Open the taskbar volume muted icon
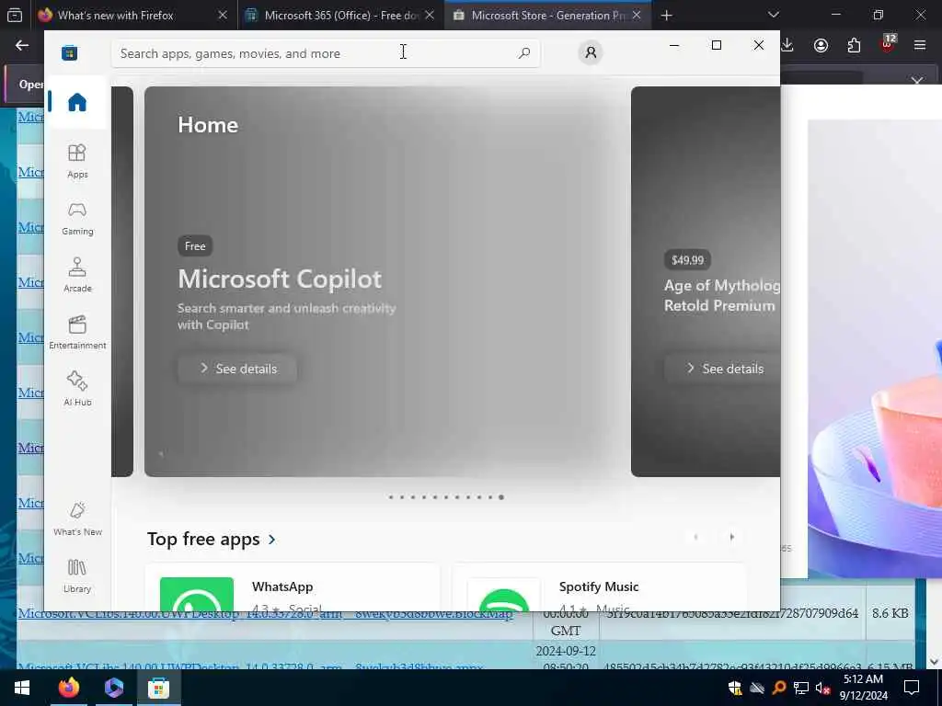 coord(822,688)
